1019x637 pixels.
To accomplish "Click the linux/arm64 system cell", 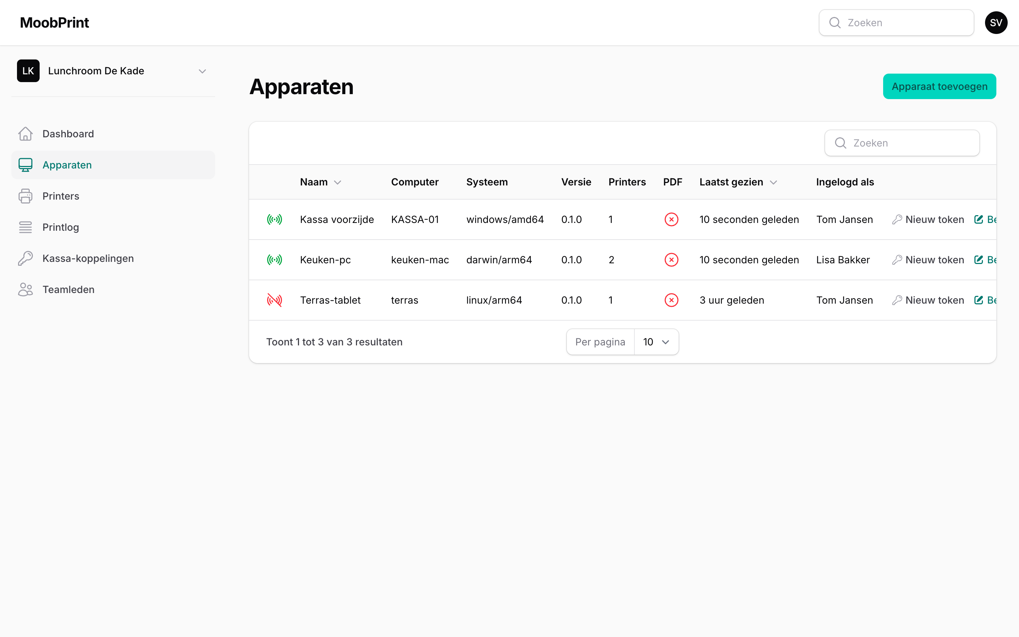I will (x=494, y=300).
